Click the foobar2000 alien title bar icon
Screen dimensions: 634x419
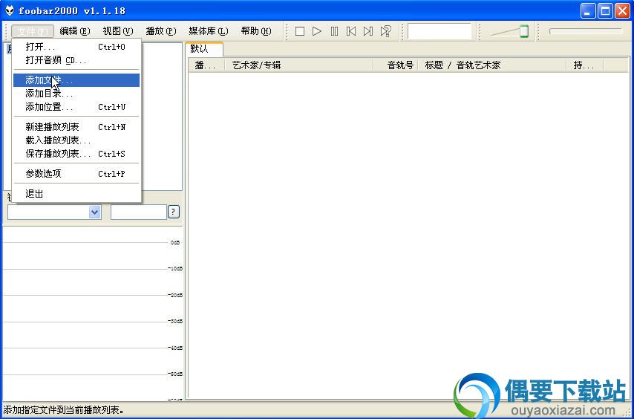10,10
